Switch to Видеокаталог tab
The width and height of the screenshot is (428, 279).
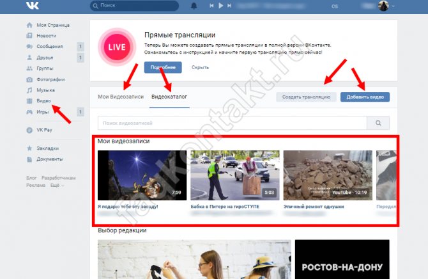point(169,97)
